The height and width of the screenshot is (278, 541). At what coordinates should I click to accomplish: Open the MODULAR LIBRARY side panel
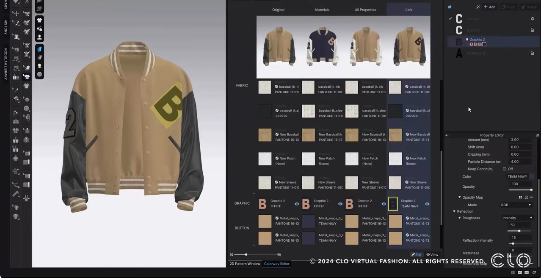[x=6, y=64]
